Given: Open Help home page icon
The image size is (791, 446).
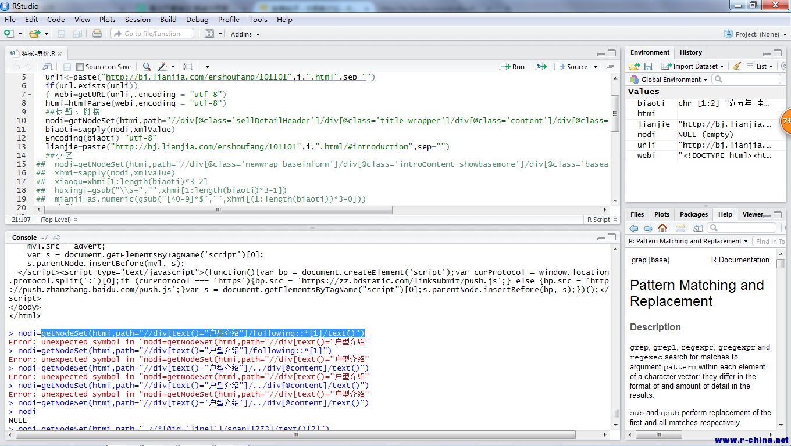Looking at the screenshot, I should 662,228.
